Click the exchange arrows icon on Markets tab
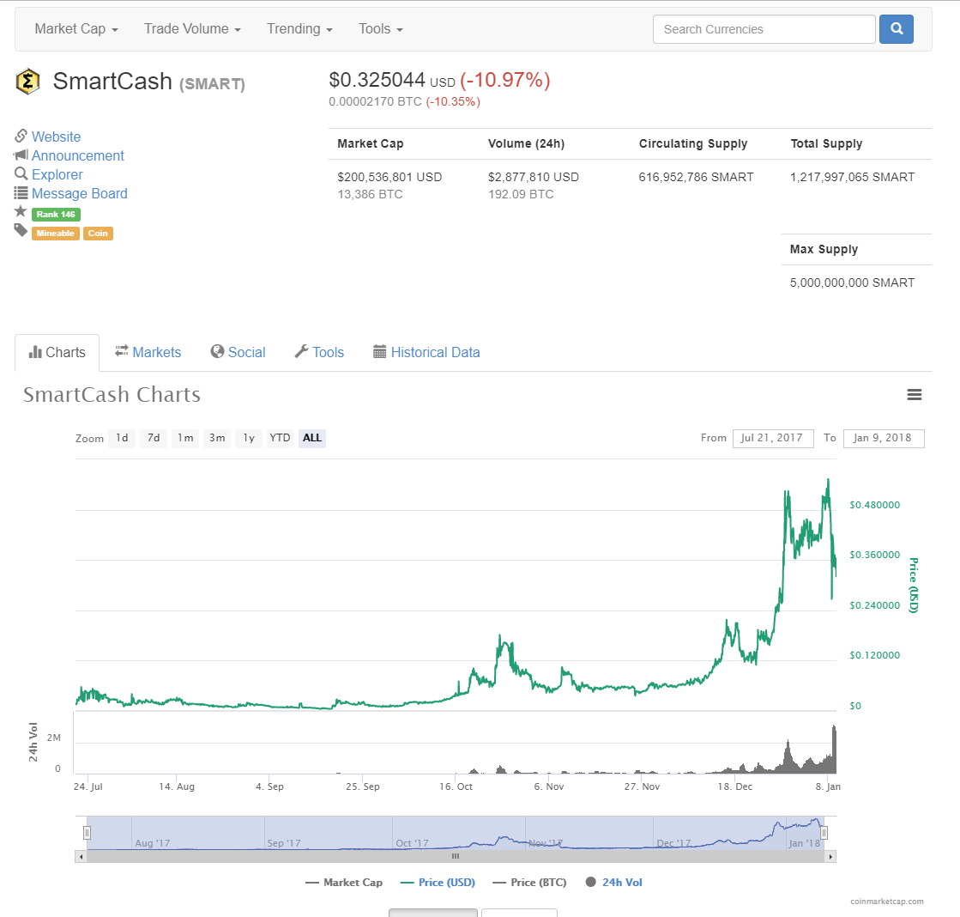Image resolution: width=960 pixels, height=917 pixels. tap(121, 350)
